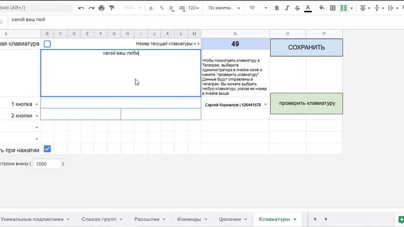Open the administrator Сергей Корнилов dropdown
The width and height of the screenshot is (404, 227).
[265, 105]
